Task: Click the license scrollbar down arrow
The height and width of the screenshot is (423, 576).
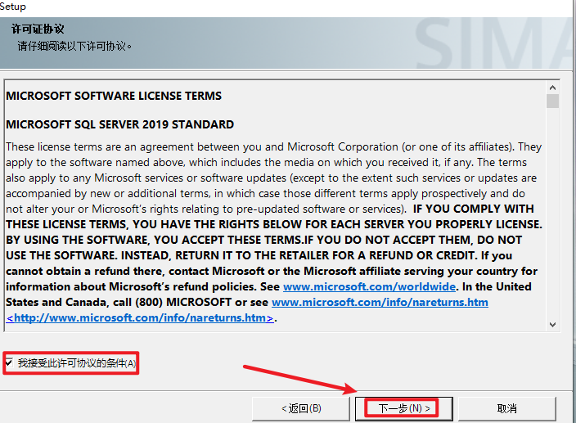Action: point(553,324)
